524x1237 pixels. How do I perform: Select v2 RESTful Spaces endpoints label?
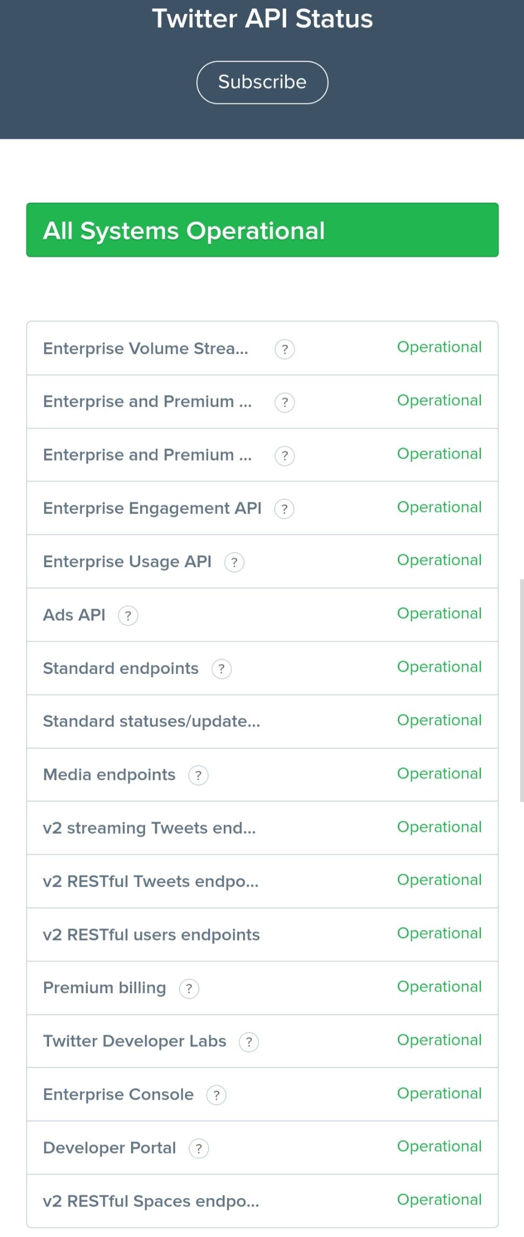[151, 1201]
